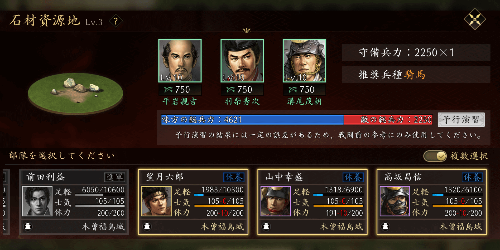Toggle the 複数選択 multi-select switch
Image resolution: width=500 pixels, height=250 pixels.
click(435, 156)
